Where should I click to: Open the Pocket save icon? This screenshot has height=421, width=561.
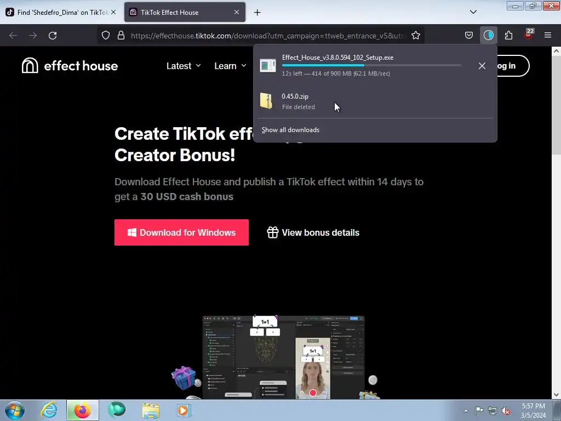click(469, 36)
